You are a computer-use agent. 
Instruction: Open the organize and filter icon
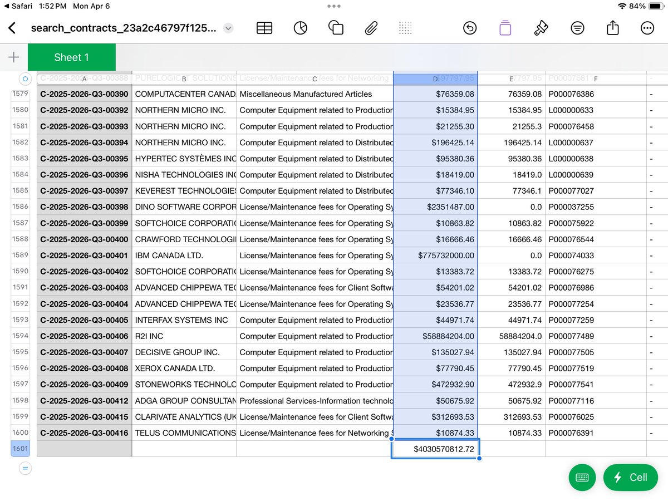577,28
